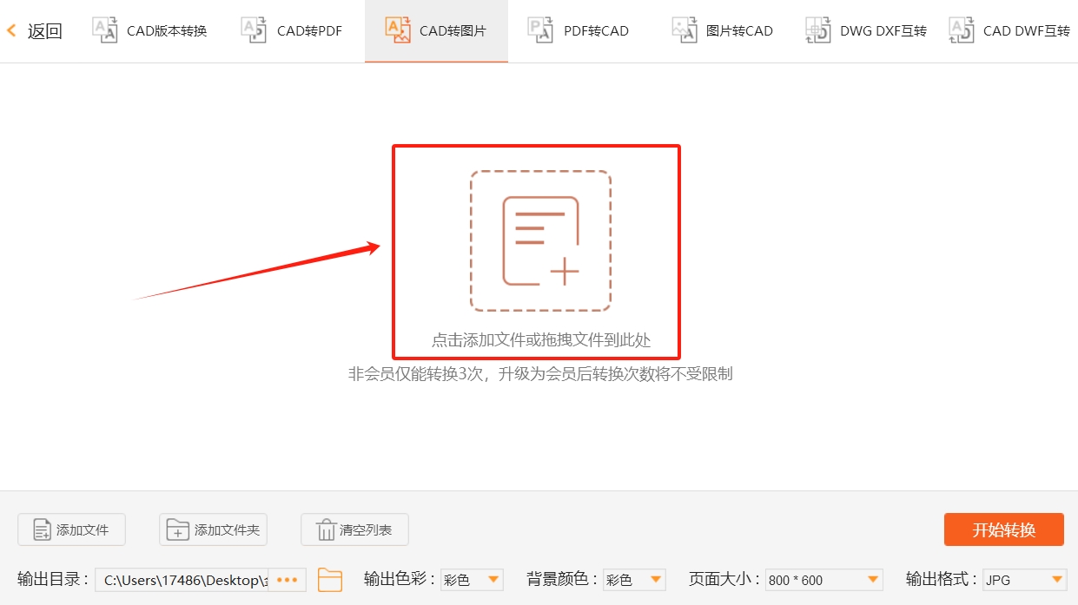The image size is (1078, 605).
Task: Switch to the 图片转CAD tab
Action: (x=722, y=30)
